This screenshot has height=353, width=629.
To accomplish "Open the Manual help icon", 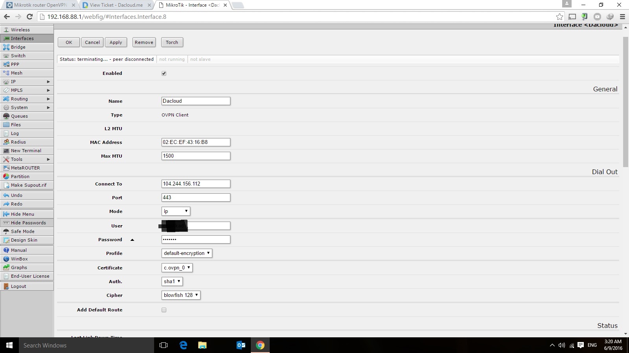I will (6, 250).
